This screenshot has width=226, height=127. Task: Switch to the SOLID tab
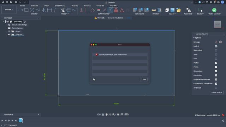[x=22, y=6]
